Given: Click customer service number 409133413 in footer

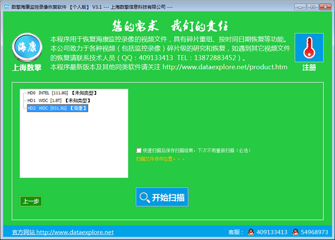Looking at the screenshot, I should 272,232.
